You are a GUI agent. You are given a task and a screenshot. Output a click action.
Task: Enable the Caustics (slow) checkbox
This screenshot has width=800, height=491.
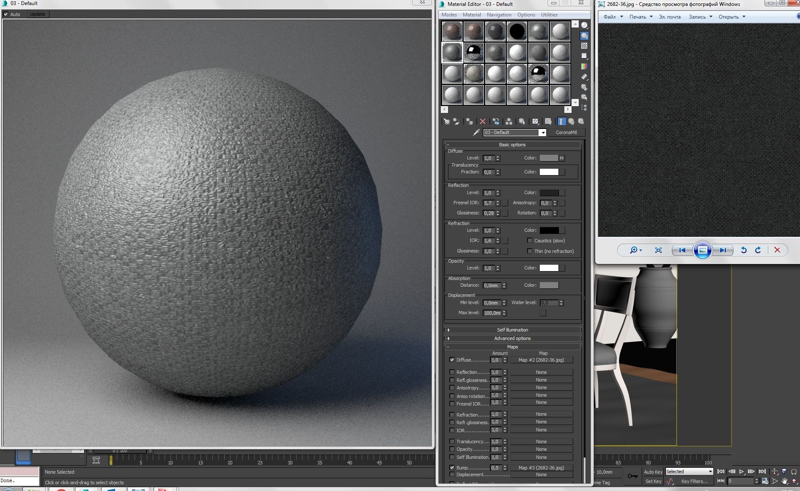(530, 241)
